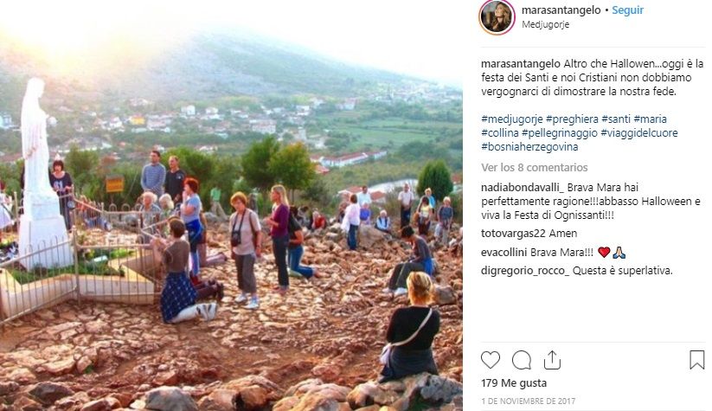Viewport: 712px width, 411px height.
Task: Open the #preghiera hashtag
Action: click(x=572, y=119)
